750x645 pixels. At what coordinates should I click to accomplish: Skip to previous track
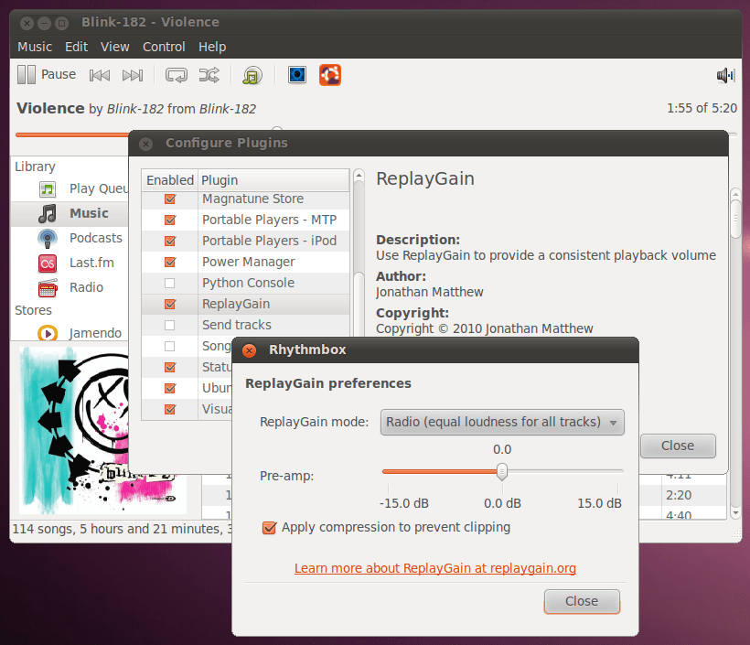pyautogui.click(x=100, y=75)
